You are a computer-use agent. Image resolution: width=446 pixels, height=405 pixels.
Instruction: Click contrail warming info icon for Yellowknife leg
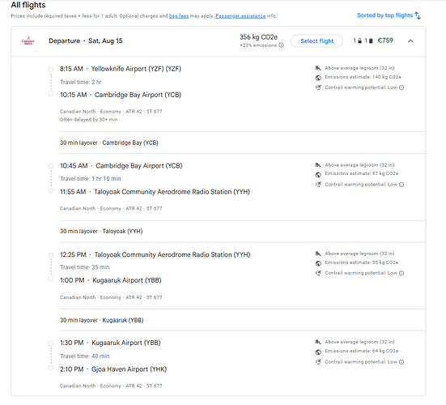tap(401, 87)
